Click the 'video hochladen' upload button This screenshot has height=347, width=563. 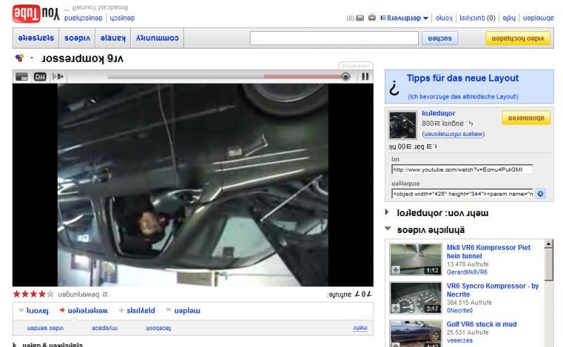click(519, 38)
